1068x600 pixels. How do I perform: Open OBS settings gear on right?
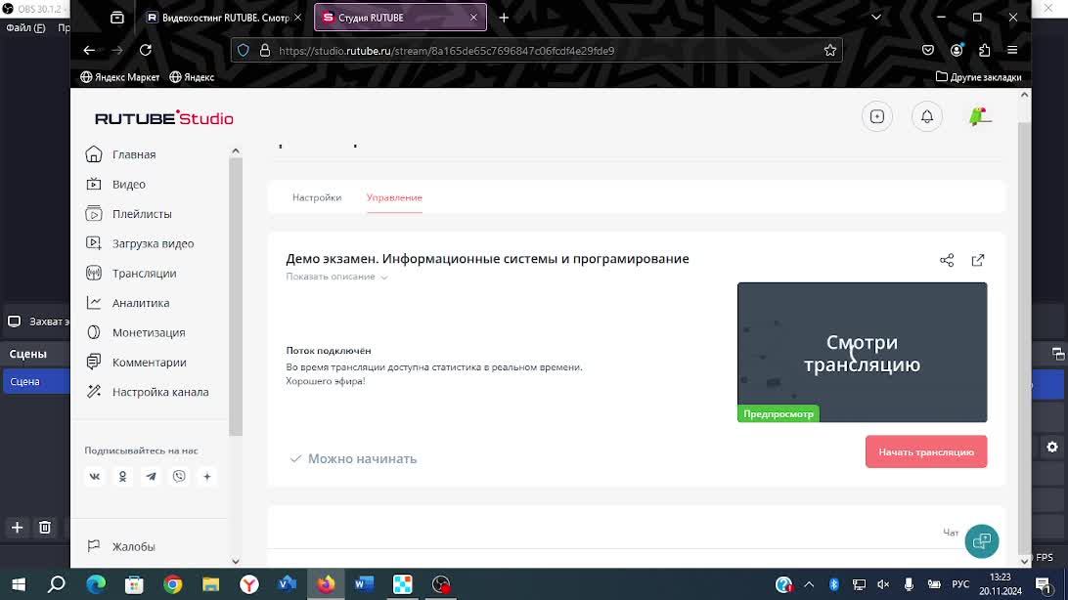click(x=1052, y=447)
